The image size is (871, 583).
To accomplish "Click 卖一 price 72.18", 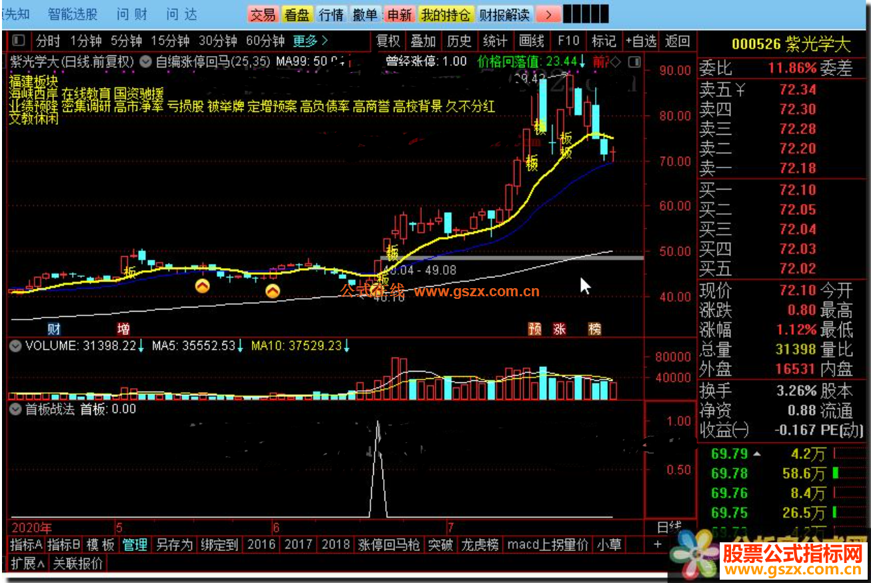I will click(x=798, y=169).
